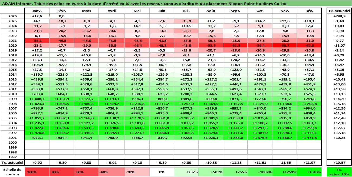Select the -80% color scale swatch

61,172
